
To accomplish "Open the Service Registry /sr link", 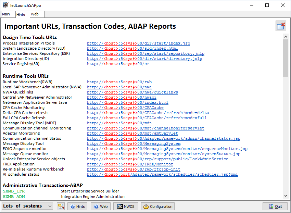I will (118, 64).
